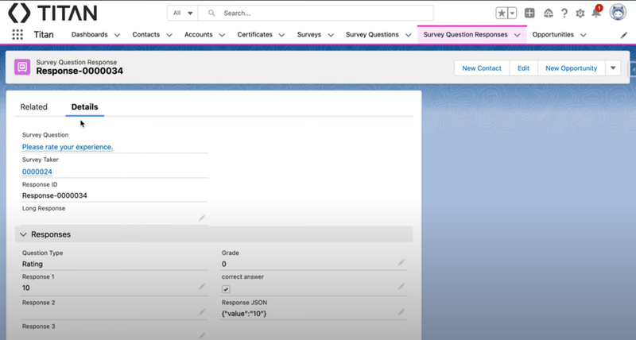Viewport: 636px width, 340px height.
Task: Expand the Dashboards tab chevron
Action: (117, 35)
